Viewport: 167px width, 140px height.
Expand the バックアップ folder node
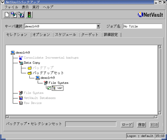(x=30, y=68)
